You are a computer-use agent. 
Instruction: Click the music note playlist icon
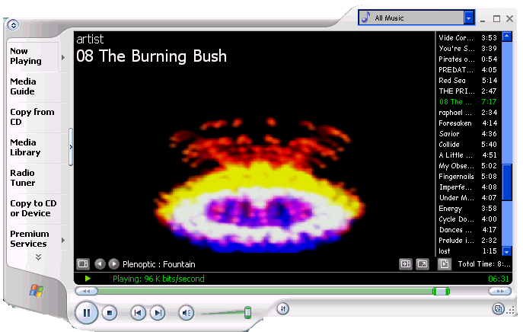click(366, 18)
